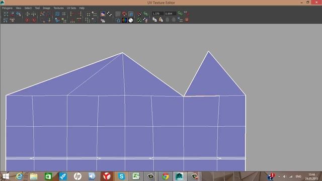
Task: Open the system tray volume control
Action: (284, 176)
